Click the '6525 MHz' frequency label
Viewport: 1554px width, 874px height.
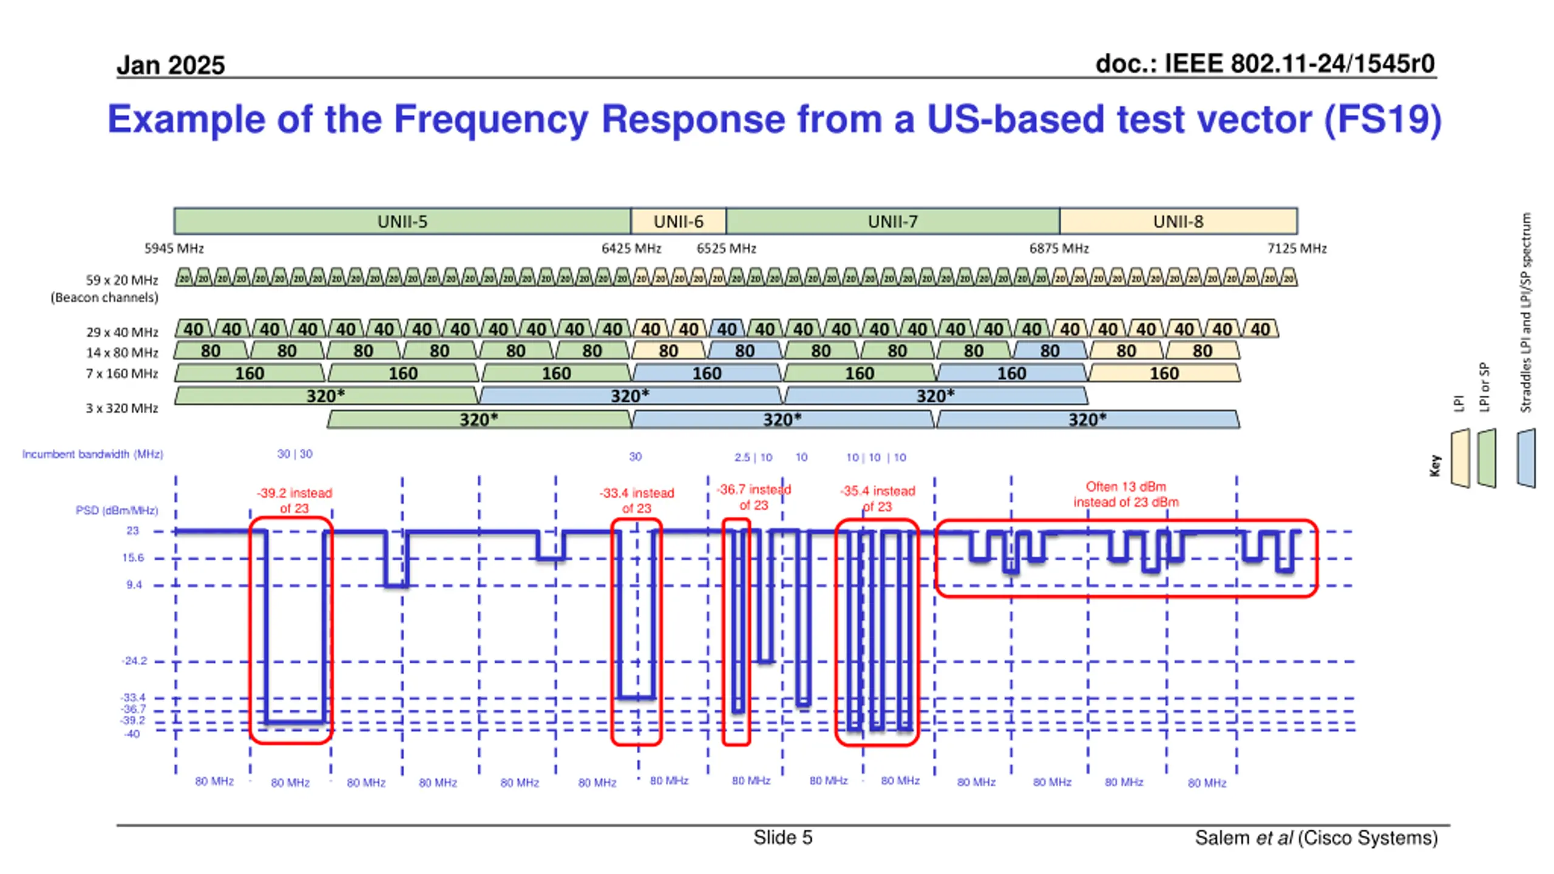(727, 248)
